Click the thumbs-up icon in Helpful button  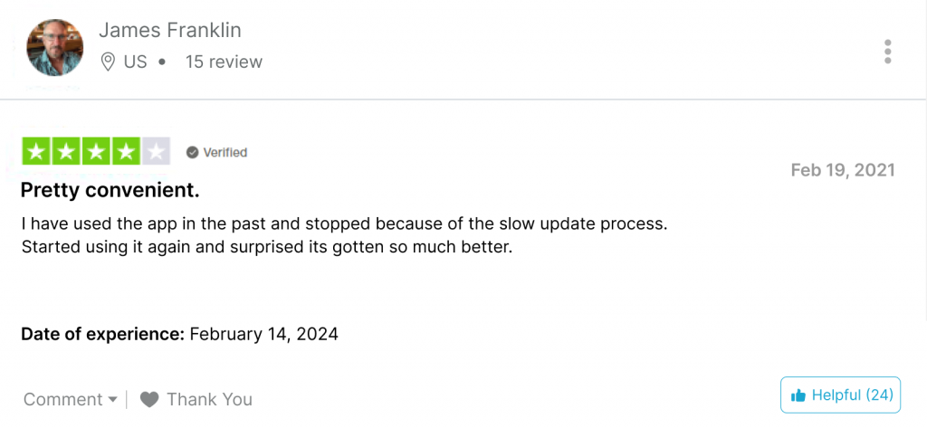pos(798,395)
